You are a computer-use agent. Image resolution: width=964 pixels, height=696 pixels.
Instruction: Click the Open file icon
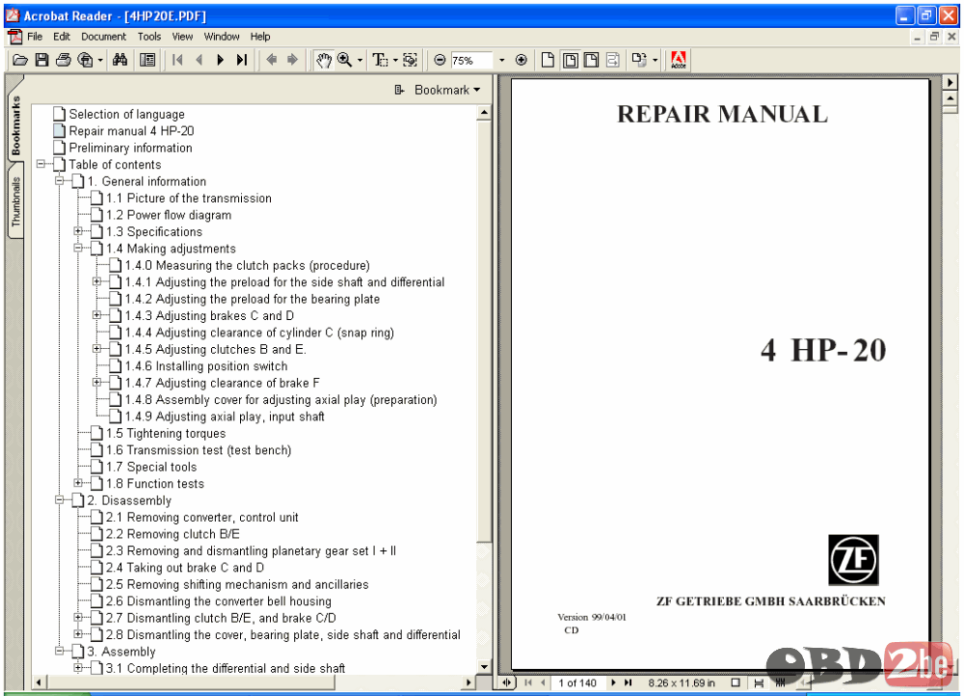click(x=20, y=60)
